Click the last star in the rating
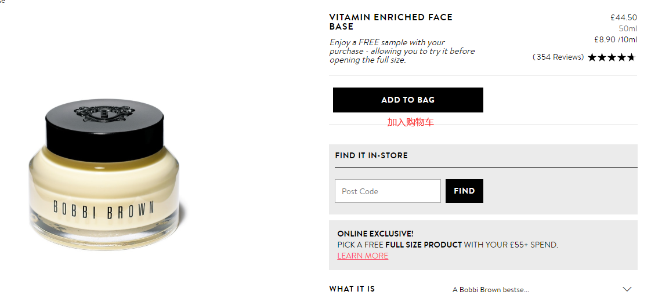The width and height of the screenshot is (651, 302). pyautogui.click(x=631, y=57)
